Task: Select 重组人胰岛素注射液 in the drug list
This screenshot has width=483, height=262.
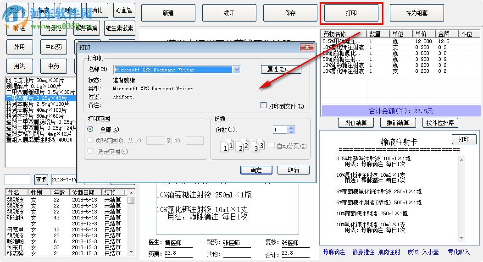Action: 41,140
